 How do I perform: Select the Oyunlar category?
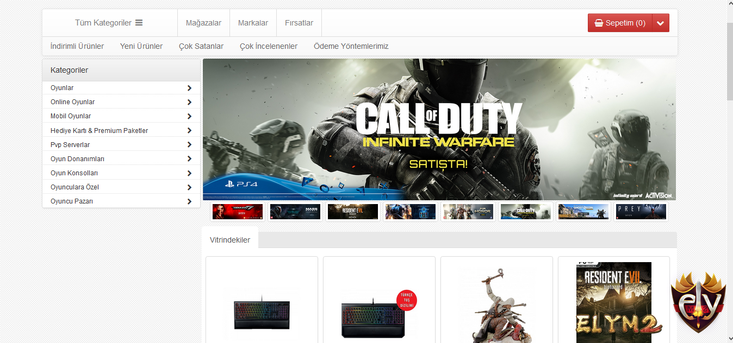click(62, 88)
